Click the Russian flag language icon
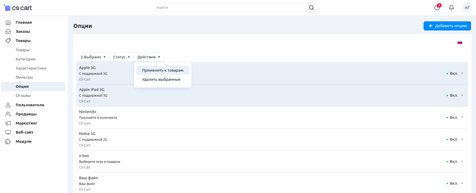 click(x=460, y=43)
